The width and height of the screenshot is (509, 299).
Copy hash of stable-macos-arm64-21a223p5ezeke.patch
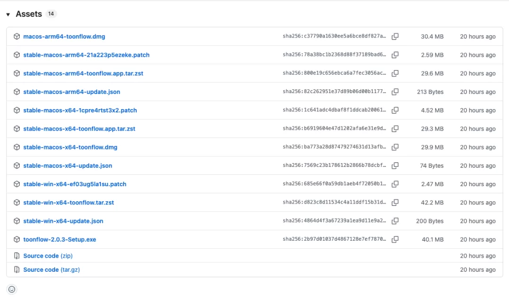pyautogui.click(x=395, y=55)
